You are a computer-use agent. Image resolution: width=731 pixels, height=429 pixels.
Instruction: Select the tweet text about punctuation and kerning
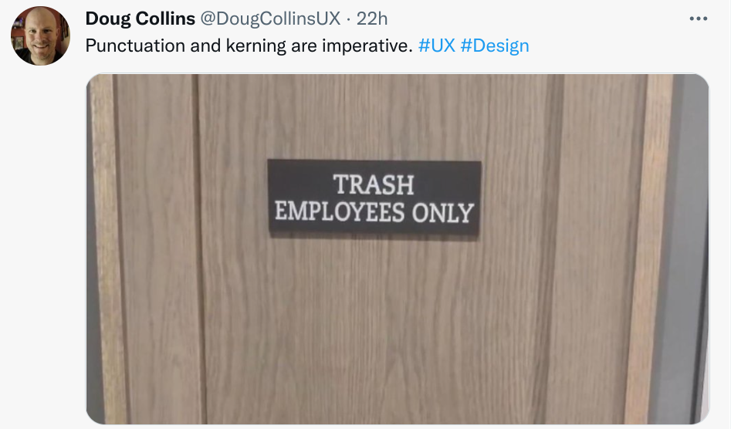[249, 46]
